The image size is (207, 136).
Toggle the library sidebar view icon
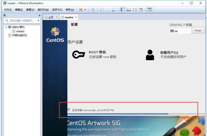123,10
